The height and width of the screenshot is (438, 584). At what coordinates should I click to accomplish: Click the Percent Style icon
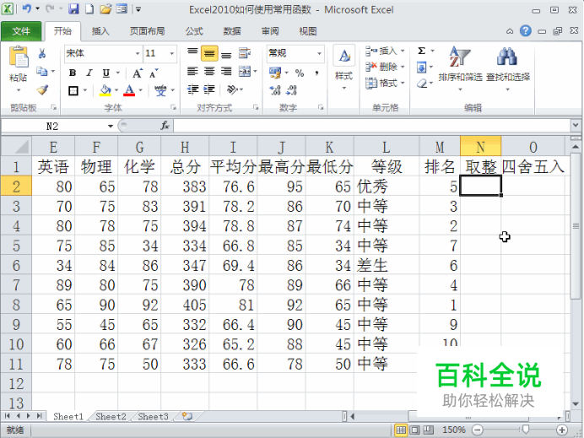pos(300,73)
